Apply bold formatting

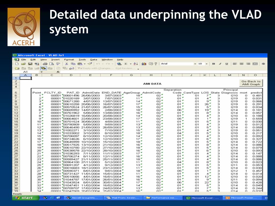214,64
